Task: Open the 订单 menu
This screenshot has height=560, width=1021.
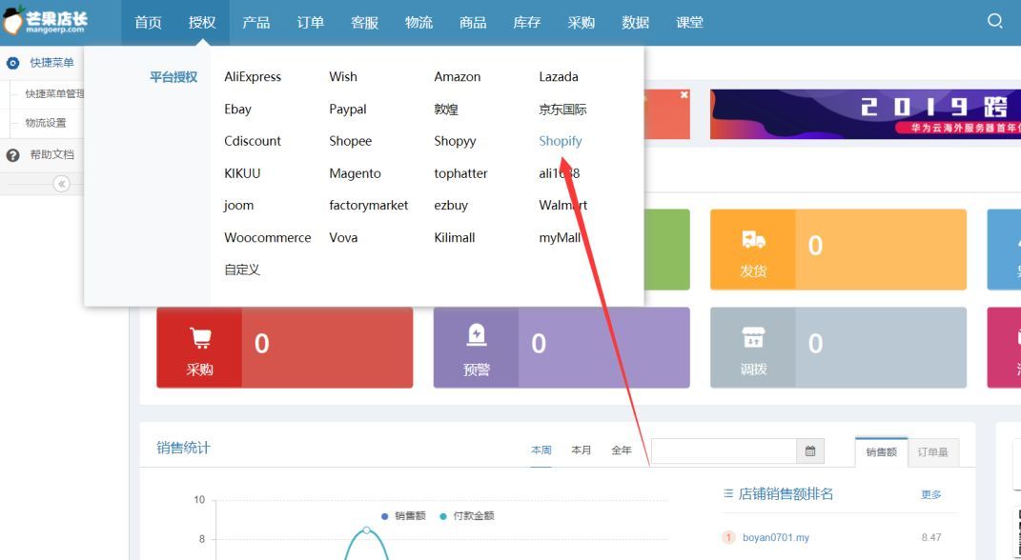Action: click(310, 23)
